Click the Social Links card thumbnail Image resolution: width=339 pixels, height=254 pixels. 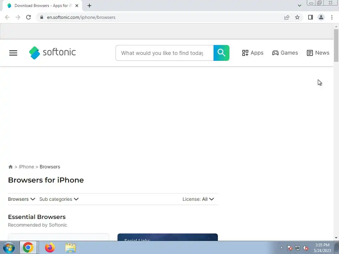coord(168,237)
